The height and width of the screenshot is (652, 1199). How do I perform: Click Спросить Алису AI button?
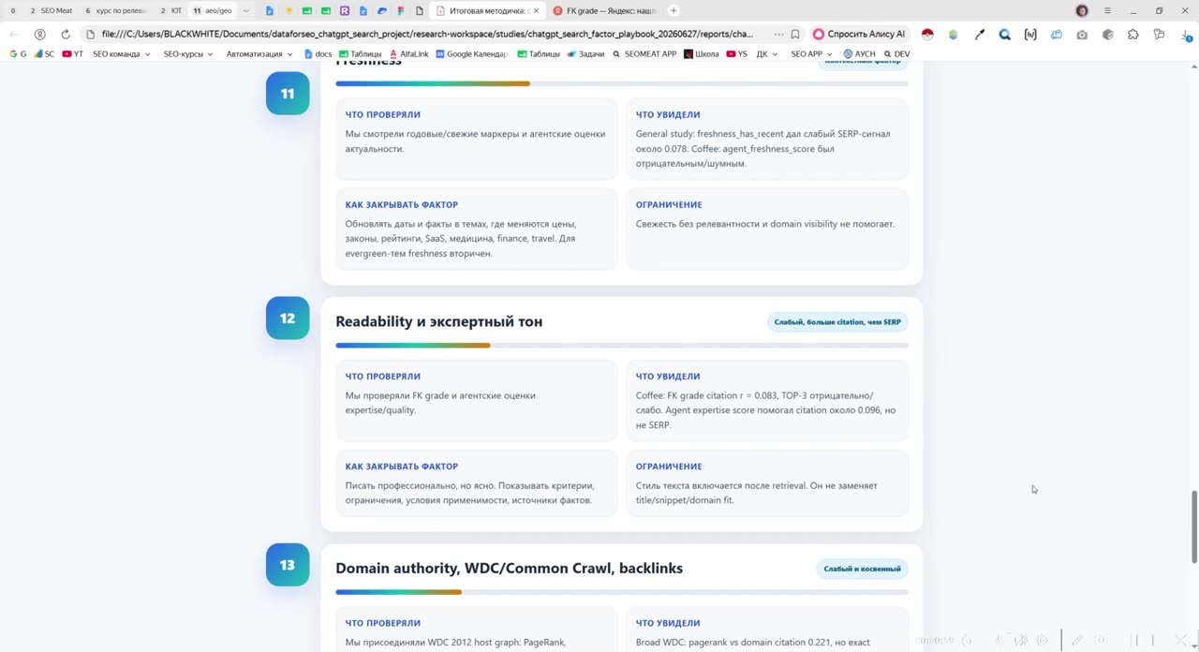(859, 34)
